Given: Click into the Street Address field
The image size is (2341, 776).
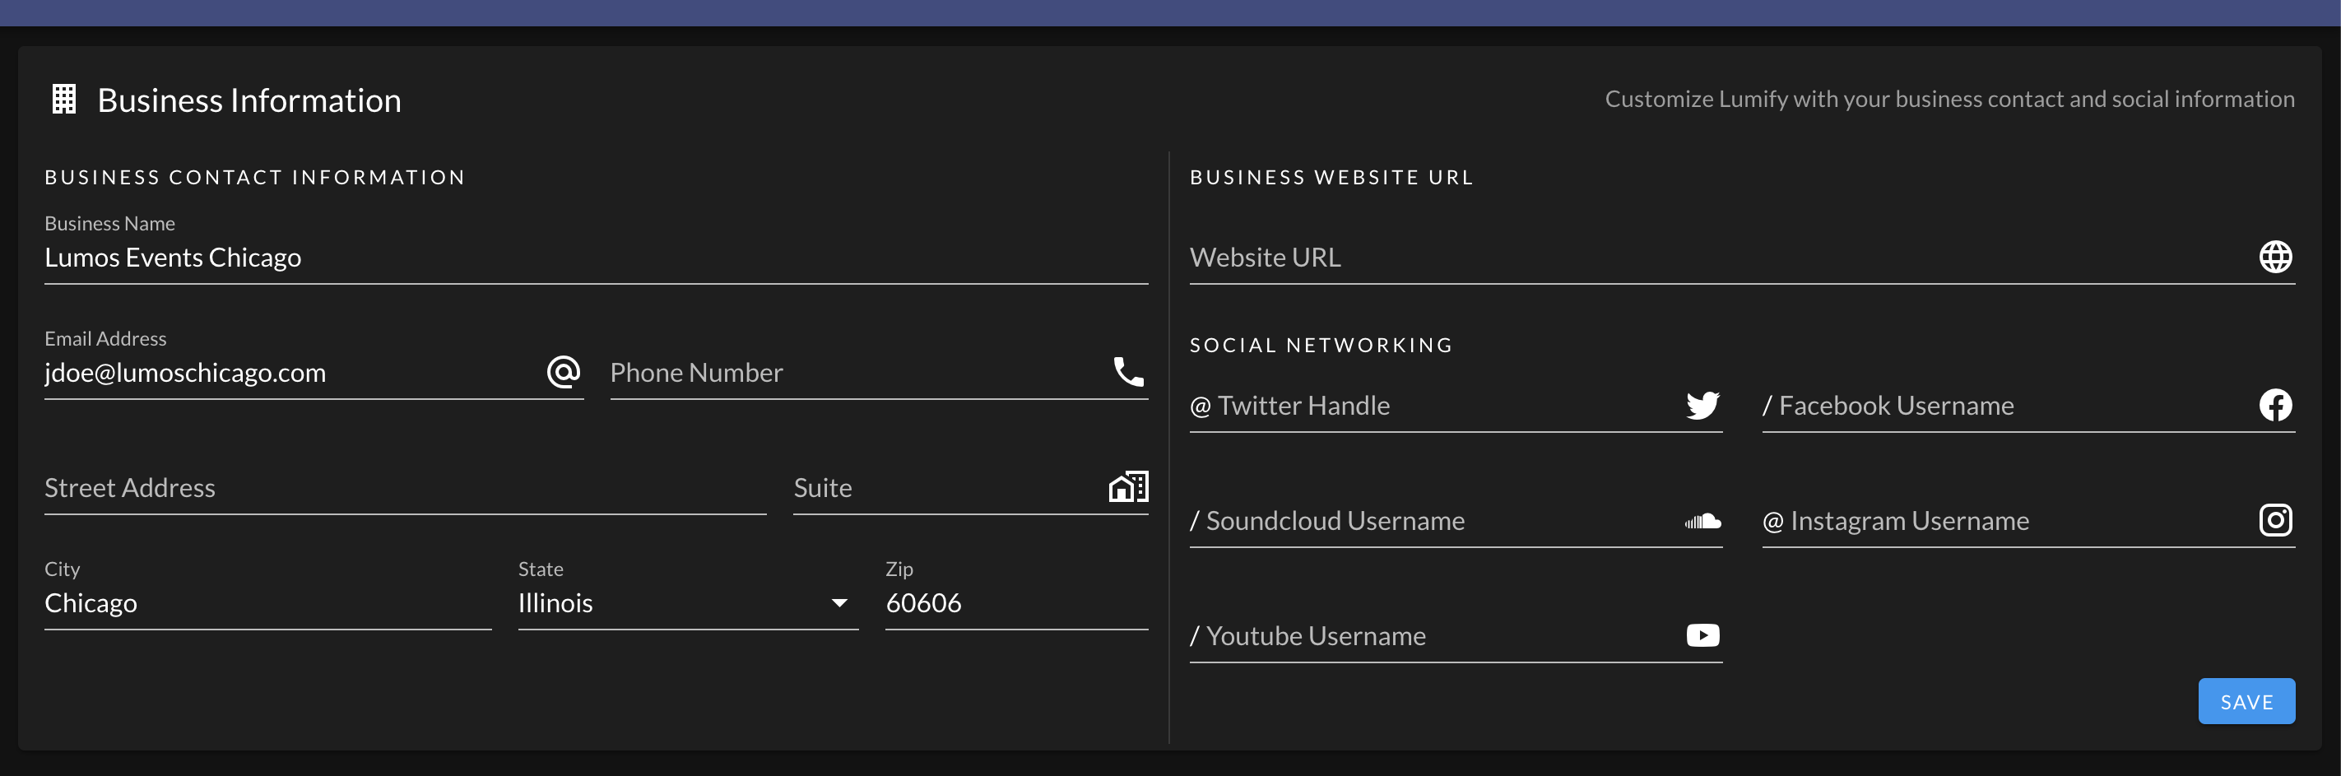Looking at the screenshot, I should click(x=406, y=488).
